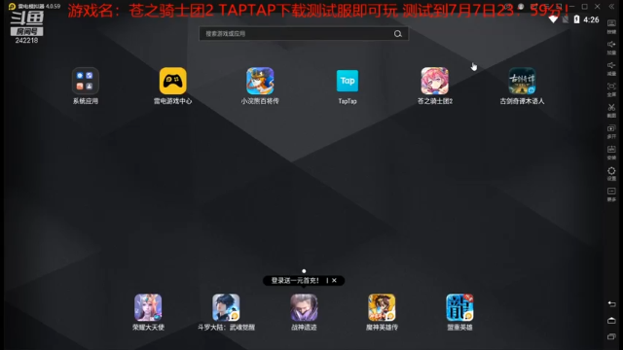
Task: Click the 4:26 clock in status bar
Action: point(591,19)
